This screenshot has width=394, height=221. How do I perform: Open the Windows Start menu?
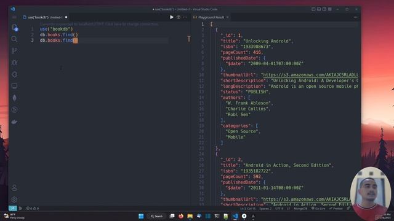point(141,216)
